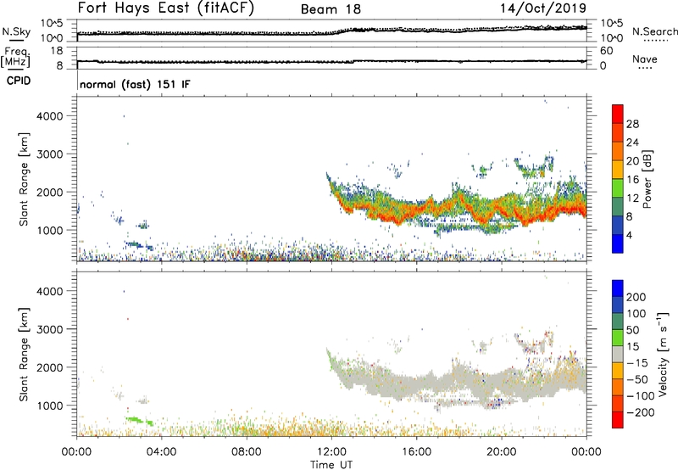Click the "24" label on the Power colorbar

(x=632, y=143)
